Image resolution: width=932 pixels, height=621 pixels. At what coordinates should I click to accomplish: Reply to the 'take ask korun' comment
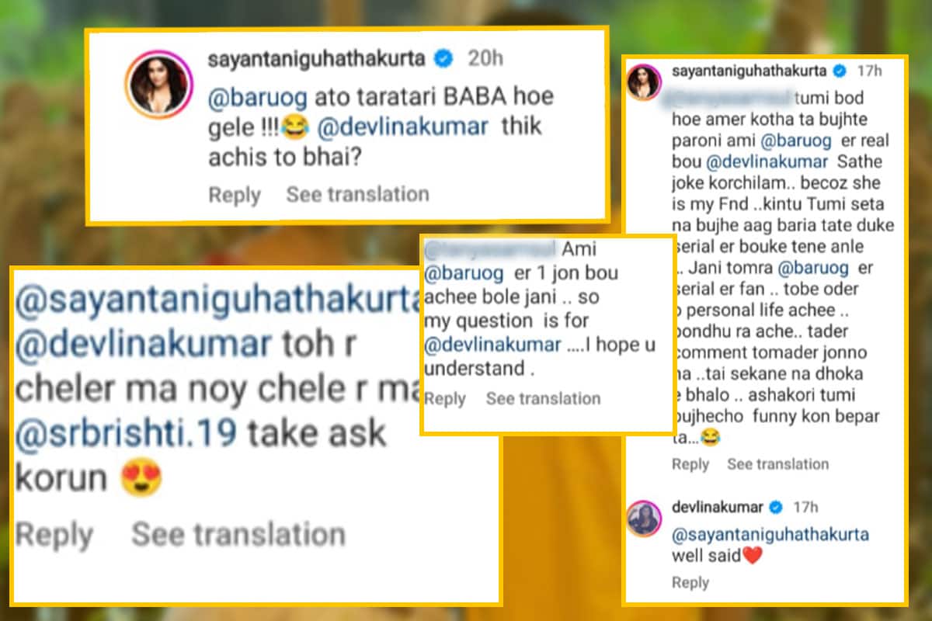click(x=54, y=535)
